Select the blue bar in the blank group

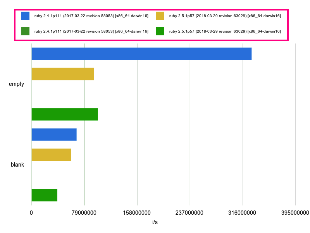click(x=54, y=135)
